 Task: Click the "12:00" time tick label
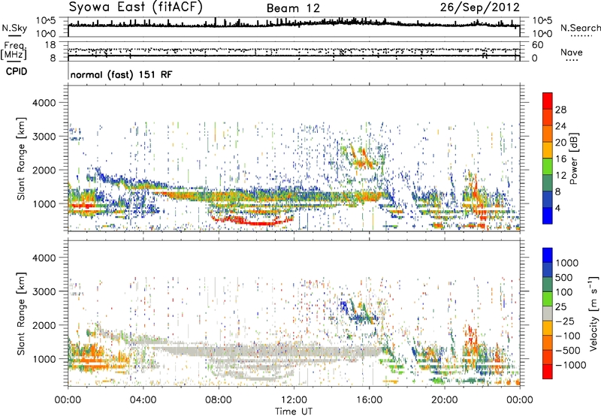[x=294, y=400]
